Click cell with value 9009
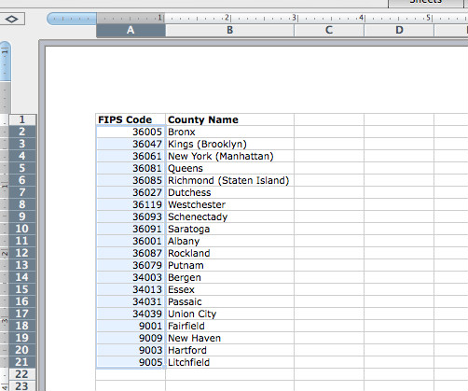468x391 pixels. [131, 338]
